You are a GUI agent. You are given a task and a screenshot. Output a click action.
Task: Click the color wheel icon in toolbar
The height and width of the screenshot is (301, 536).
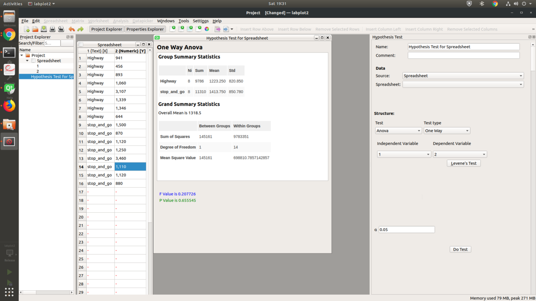pyautogui.click(x=207, y=29)
